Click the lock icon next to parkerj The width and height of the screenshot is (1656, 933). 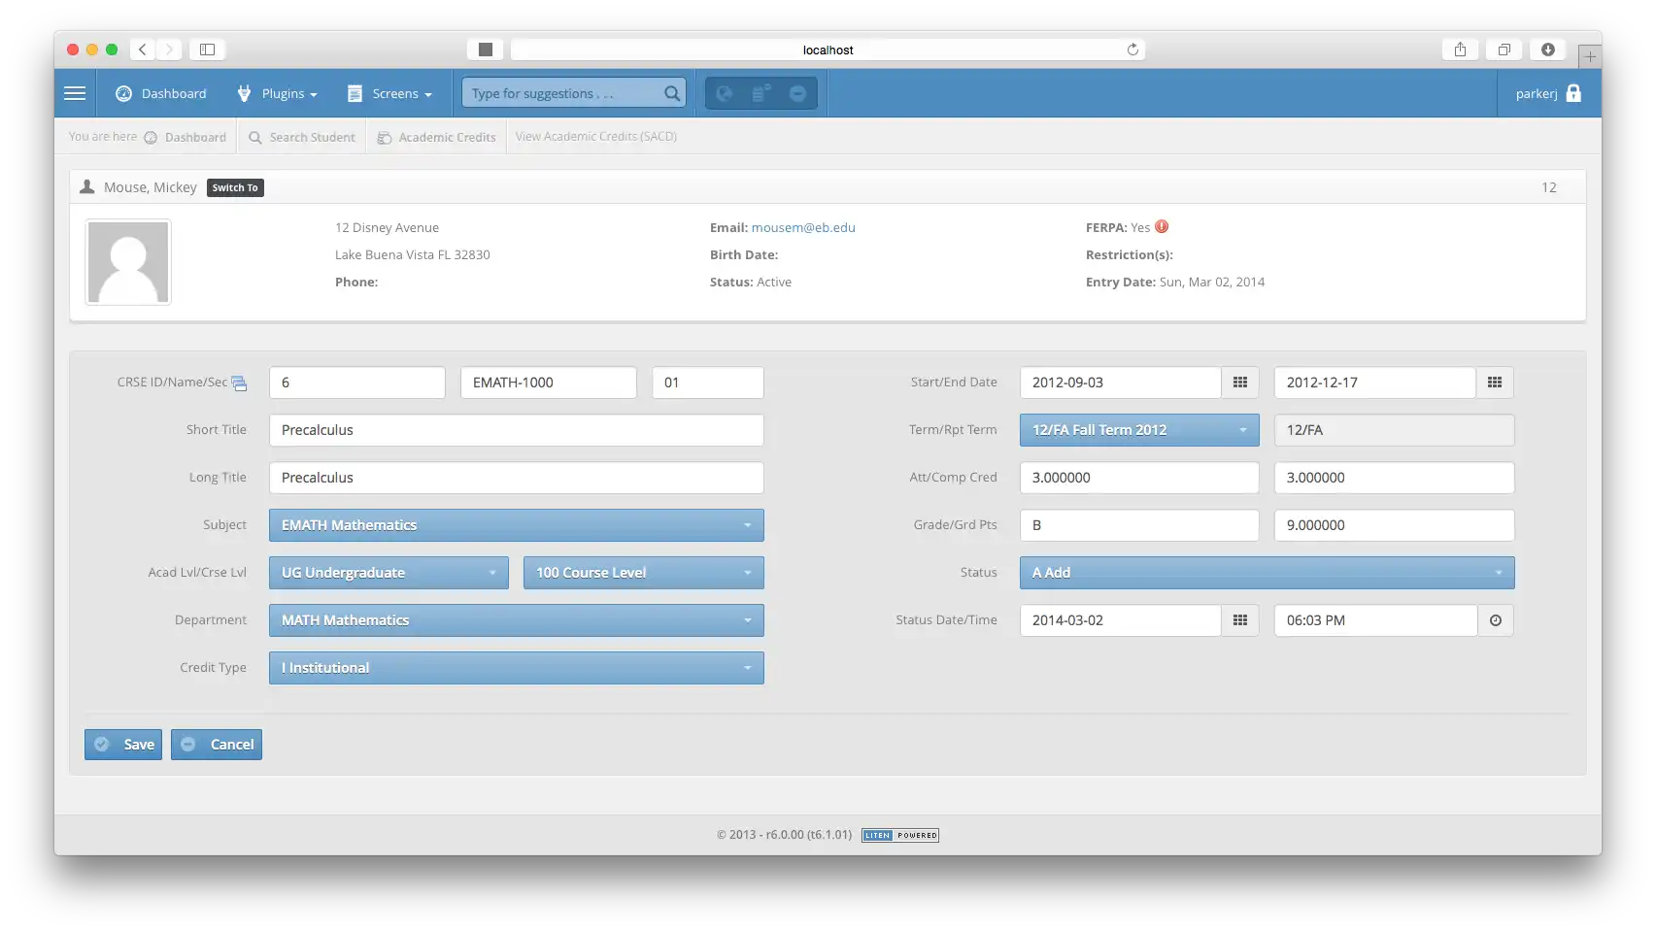click(x=1573, y=93)
